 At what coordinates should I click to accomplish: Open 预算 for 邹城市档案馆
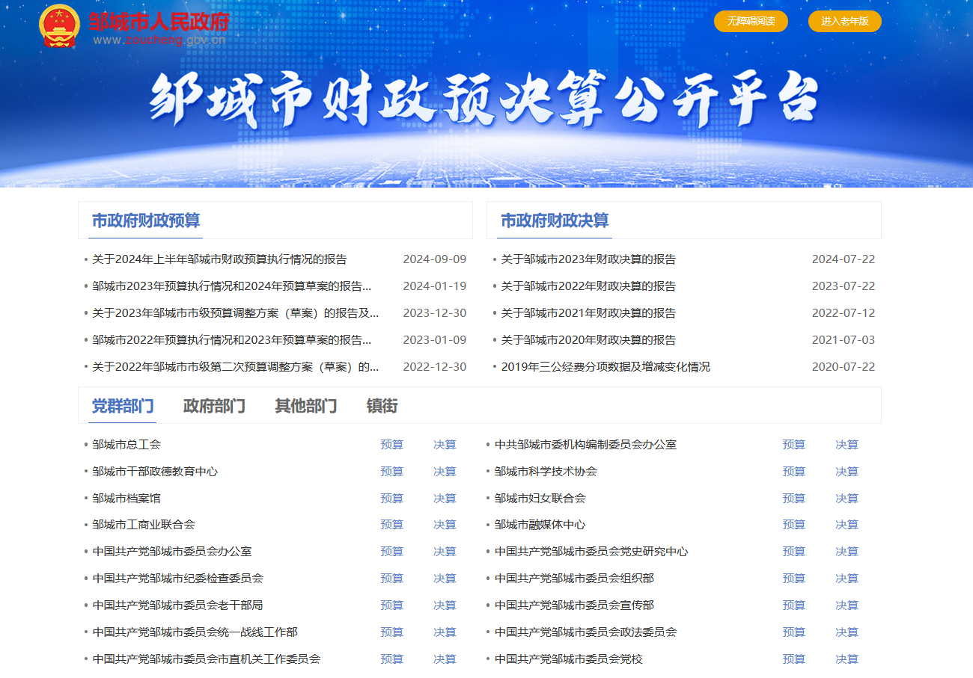click(391, 499)
